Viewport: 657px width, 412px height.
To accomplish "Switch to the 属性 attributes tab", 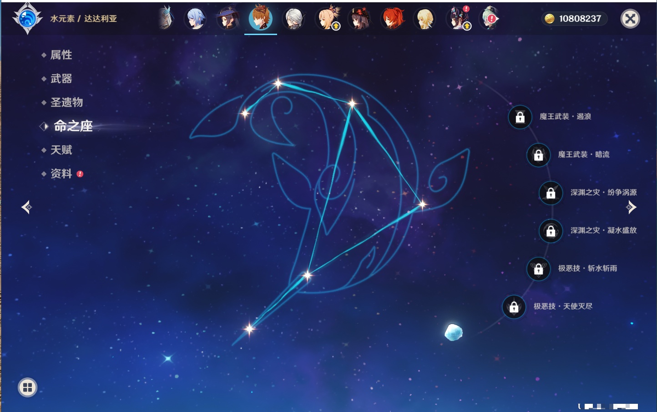I will (61, 55).
